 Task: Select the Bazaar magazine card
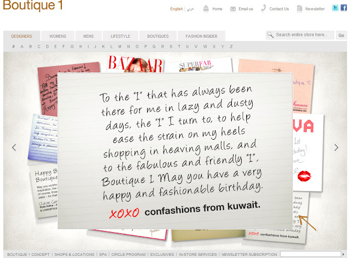pyautogui.click(x=135, y=64)
